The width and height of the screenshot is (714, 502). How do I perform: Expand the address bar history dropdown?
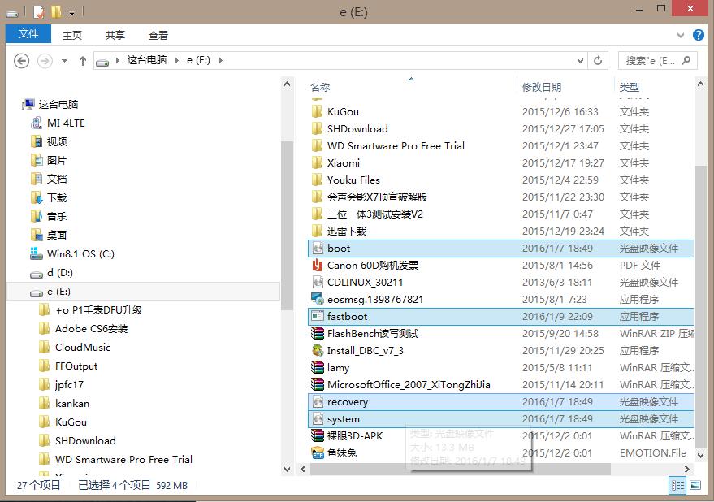coord(578,60)
